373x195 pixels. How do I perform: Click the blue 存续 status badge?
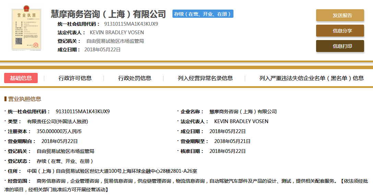point(203,14)
